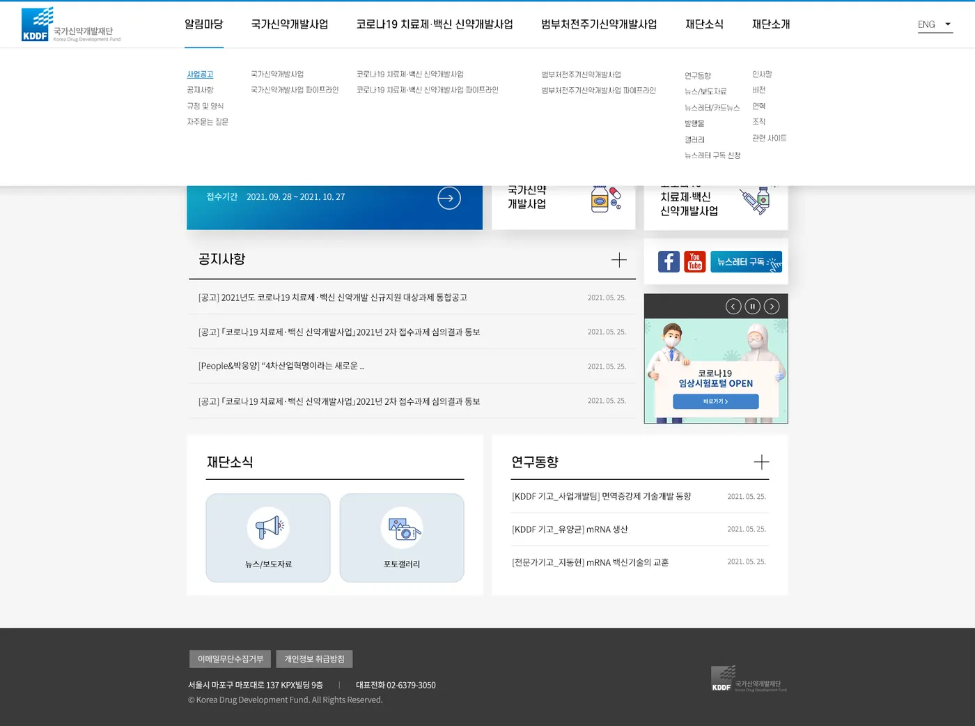Select 뉴스레터/카드뉴스 submenu link
Viewport: 975px width, 726px height.
712,108
